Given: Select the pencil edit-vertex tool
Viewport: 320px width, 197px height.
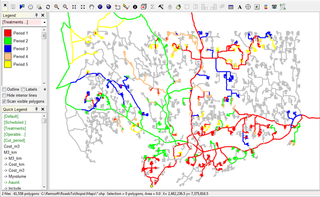Looking at the screenshot, I should tap(126, 7).
